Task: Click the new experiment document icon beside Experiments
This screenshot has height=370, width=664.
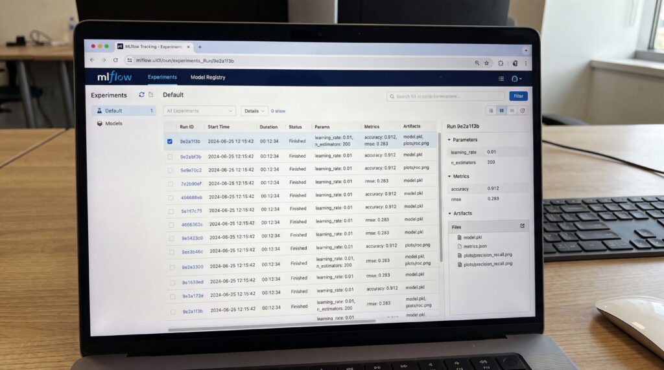Action: 150,94
